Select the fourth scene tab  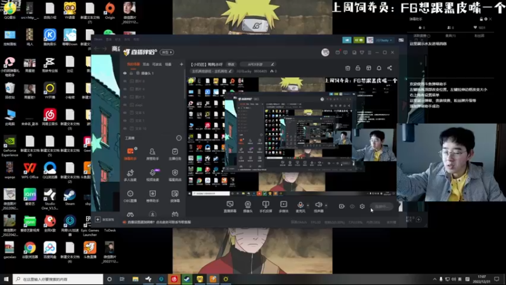click(168, 65)
